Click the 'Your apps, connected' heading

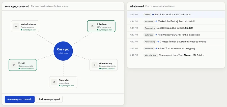[x=17, y=6]
